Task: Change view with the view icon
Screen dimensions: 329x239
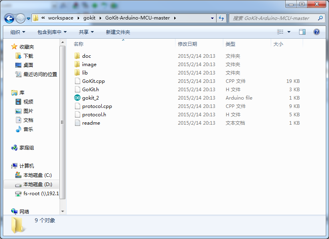Action: (280, 32)
